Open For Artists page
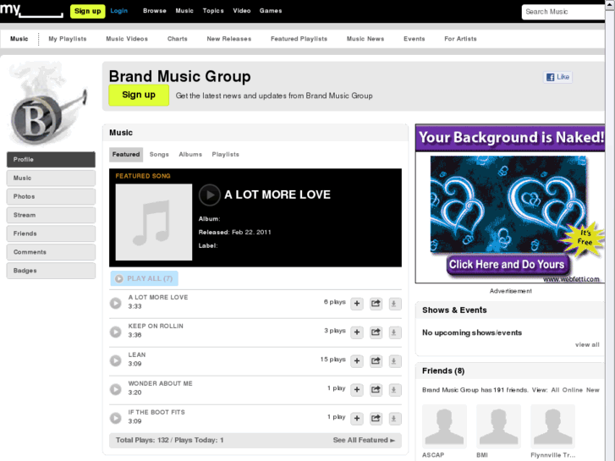 pos(460,39)
